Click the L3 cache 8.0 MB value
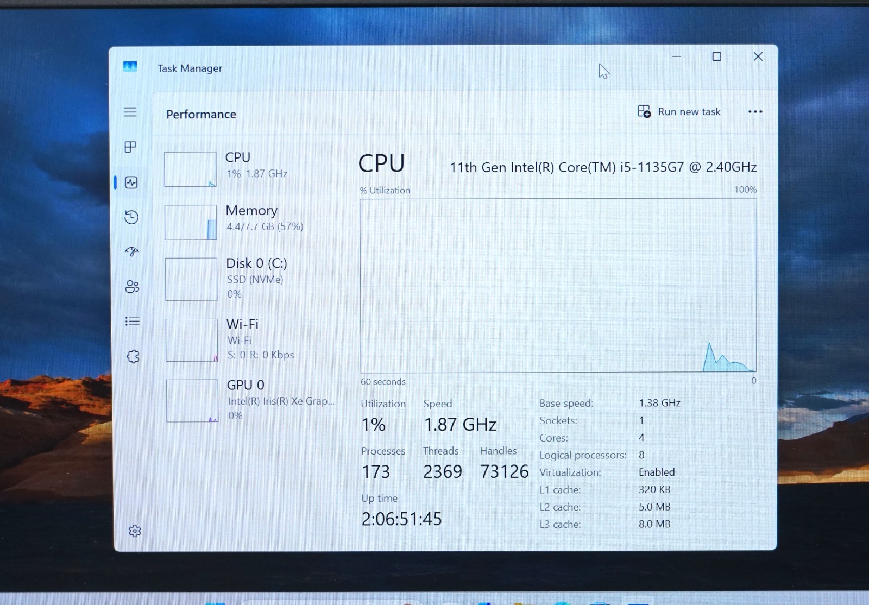 tap(654, 524)
